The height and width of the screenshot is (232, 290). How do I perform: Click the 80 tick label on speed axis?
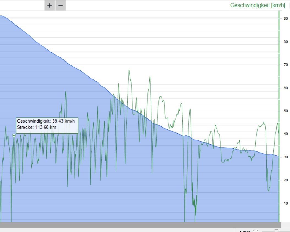(286, 42)
